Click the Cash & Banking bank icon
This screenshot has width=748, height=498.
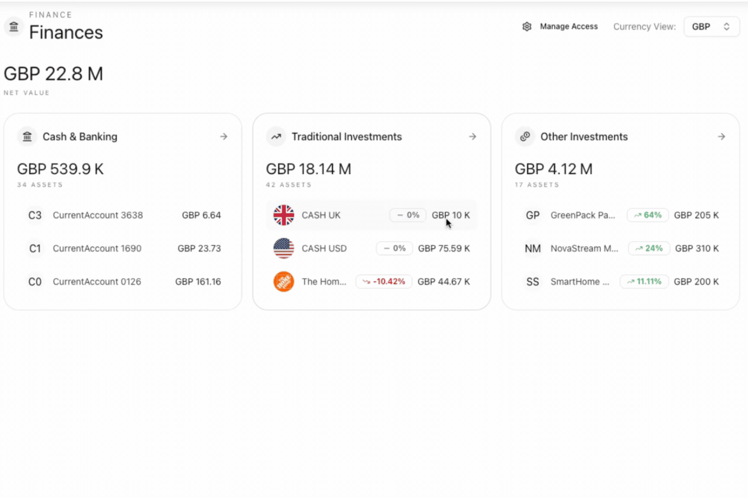(x=27, y=137)
